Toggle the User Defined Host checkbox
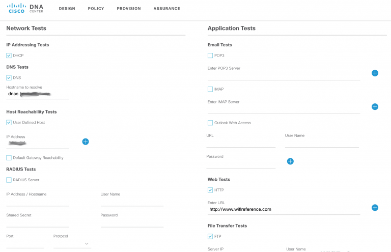This screenshot has width=391, height=252. (x=9, y=122)
